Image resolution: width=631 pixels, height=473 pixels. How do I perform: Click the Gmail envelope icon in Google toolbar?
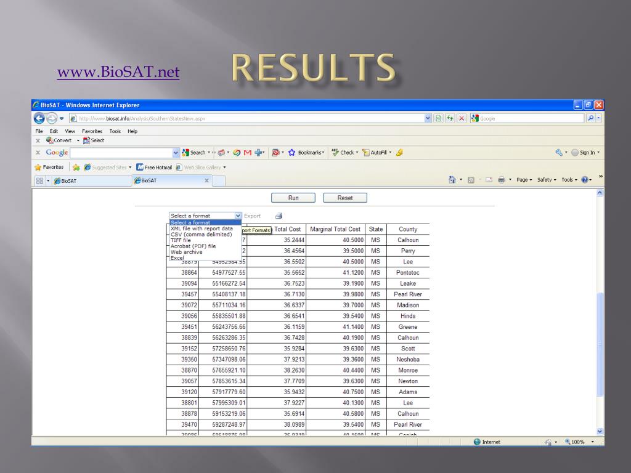click(248, 153)
